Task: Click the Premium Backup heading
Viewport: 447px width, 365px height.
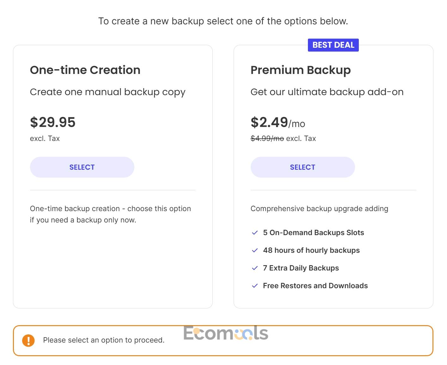Action: tap(301, 70)
